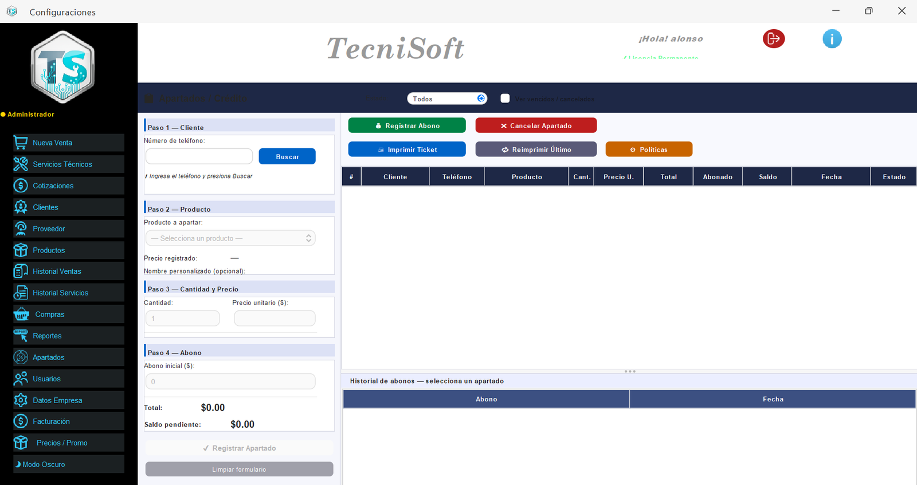Click the Registrar Apartado button
Screen dimensions: 917x485
(x=239, y=448)
